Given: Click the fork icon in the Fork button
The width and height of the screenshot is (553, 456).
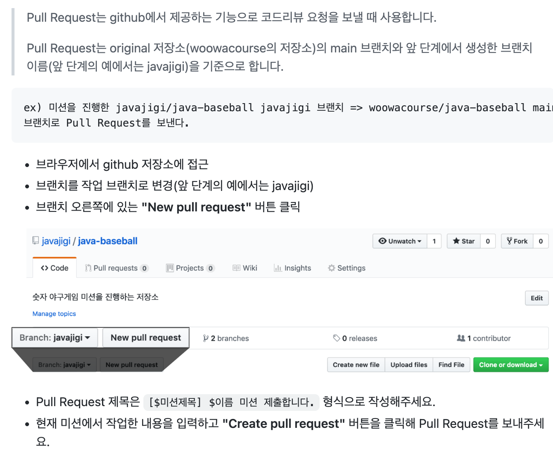Looking at the screenshot, I should (x=509, y=241).
